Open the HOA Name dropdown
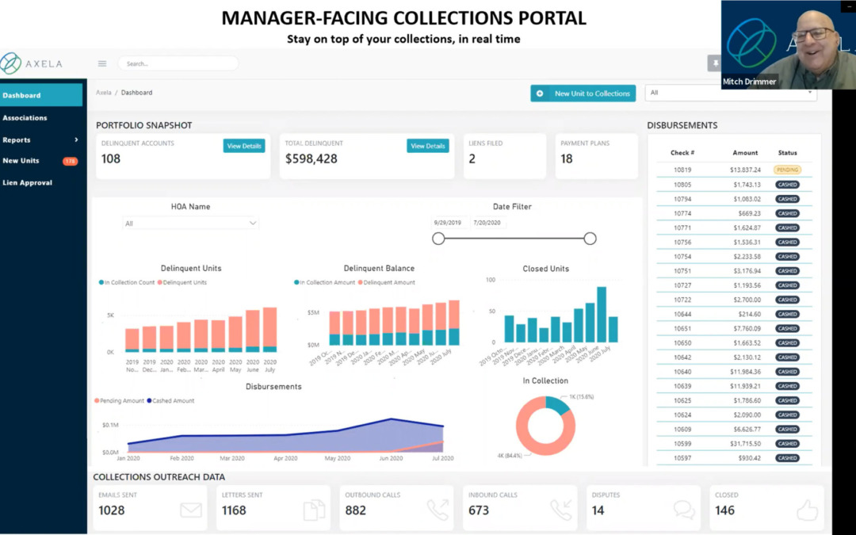The width and height of the screenshot is (856, 535). click(x=191, y=224)
